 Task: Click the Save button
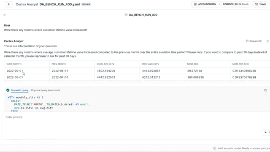260,4
